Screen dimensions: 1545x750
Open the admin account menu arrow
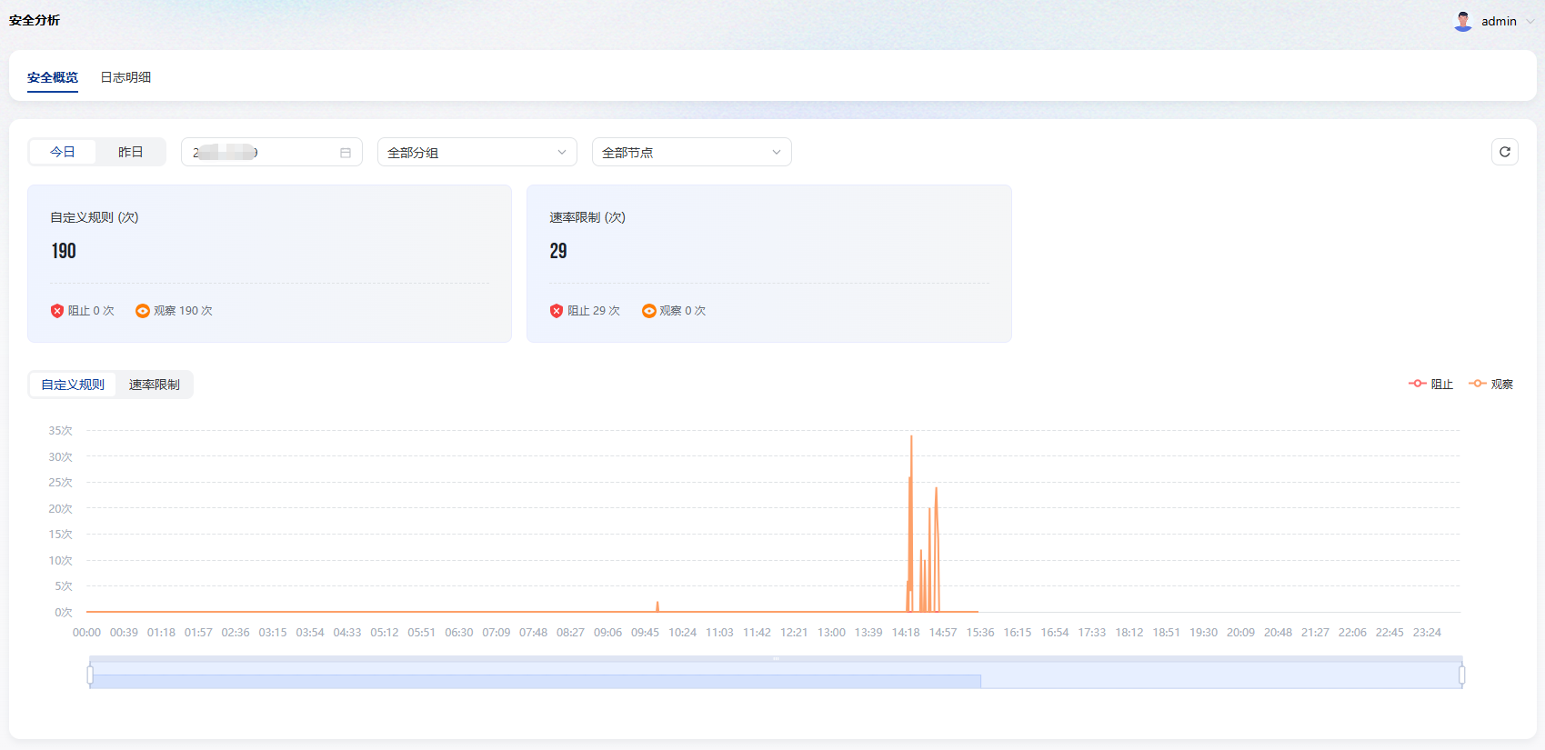[x=1530, y=21]
